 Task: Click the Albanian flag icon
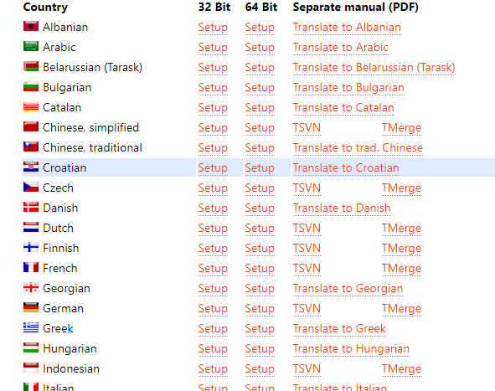coord(31,26)
